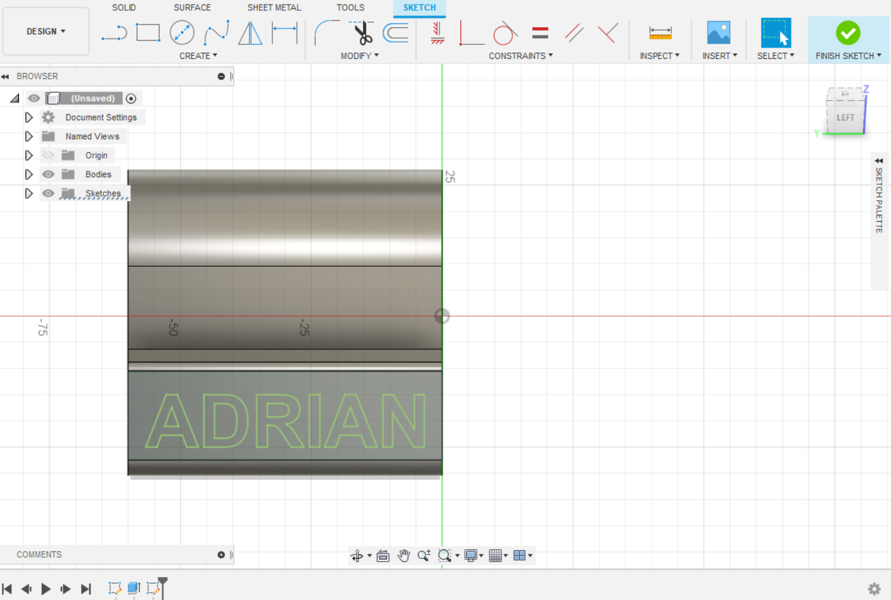Screen dimensions: 891x600
Task: Select the Spline sketch tool
Action: click(x=217, y=32)
